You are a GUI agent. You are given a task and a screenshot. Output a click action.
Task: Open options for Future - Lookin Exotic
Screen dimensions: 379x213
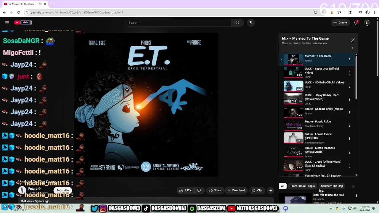[x=349, y=138]
